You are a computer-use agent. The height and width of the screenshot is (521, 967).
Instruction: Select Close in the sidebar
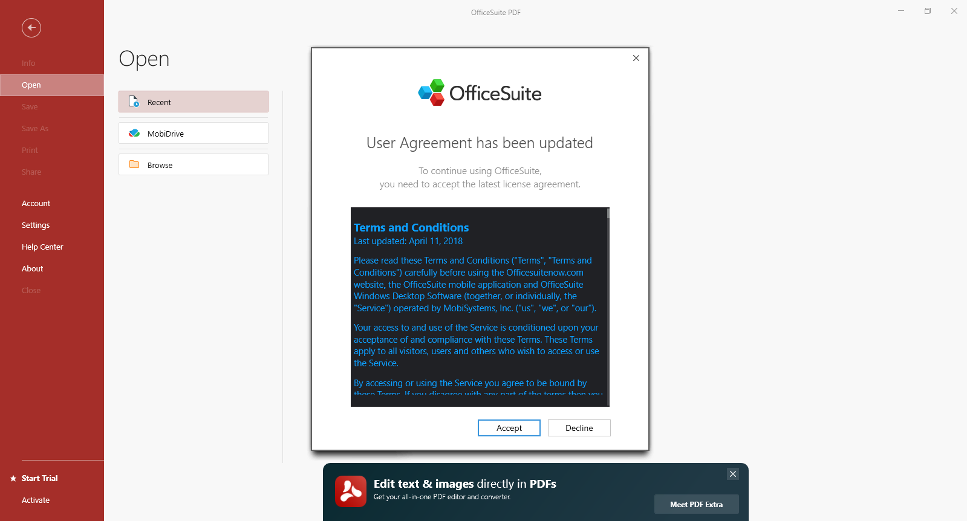point(52,291)
